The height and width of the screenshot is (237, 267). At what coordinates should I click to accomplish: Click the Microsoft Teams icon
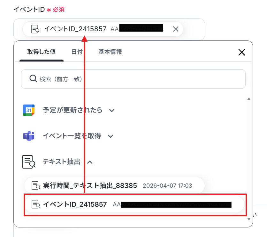coord(29,136)
